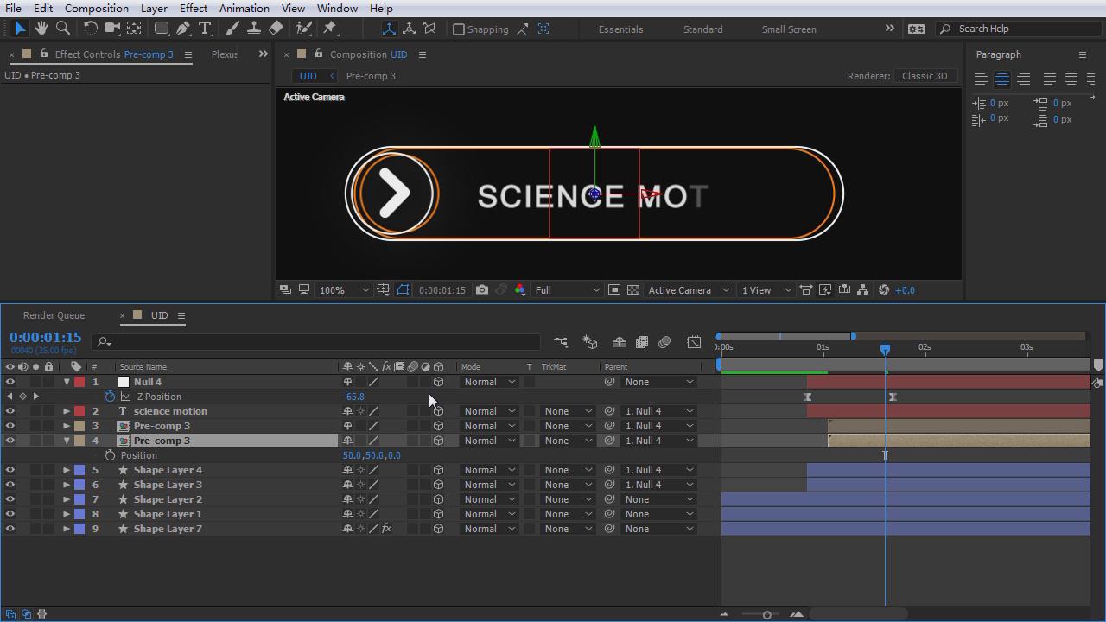This screenshot has height=622, width=1106.
Task: Select the Rotation tool
Action: (x=90, y=29)
